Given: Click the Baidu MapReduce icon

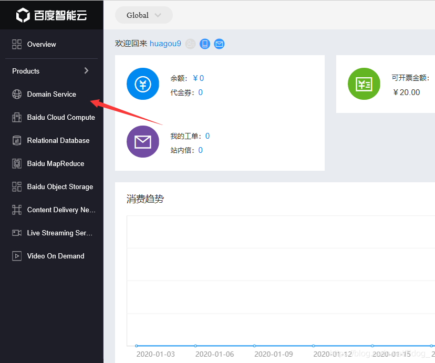Looking at the screenshot, I should [x=17, y=163].
